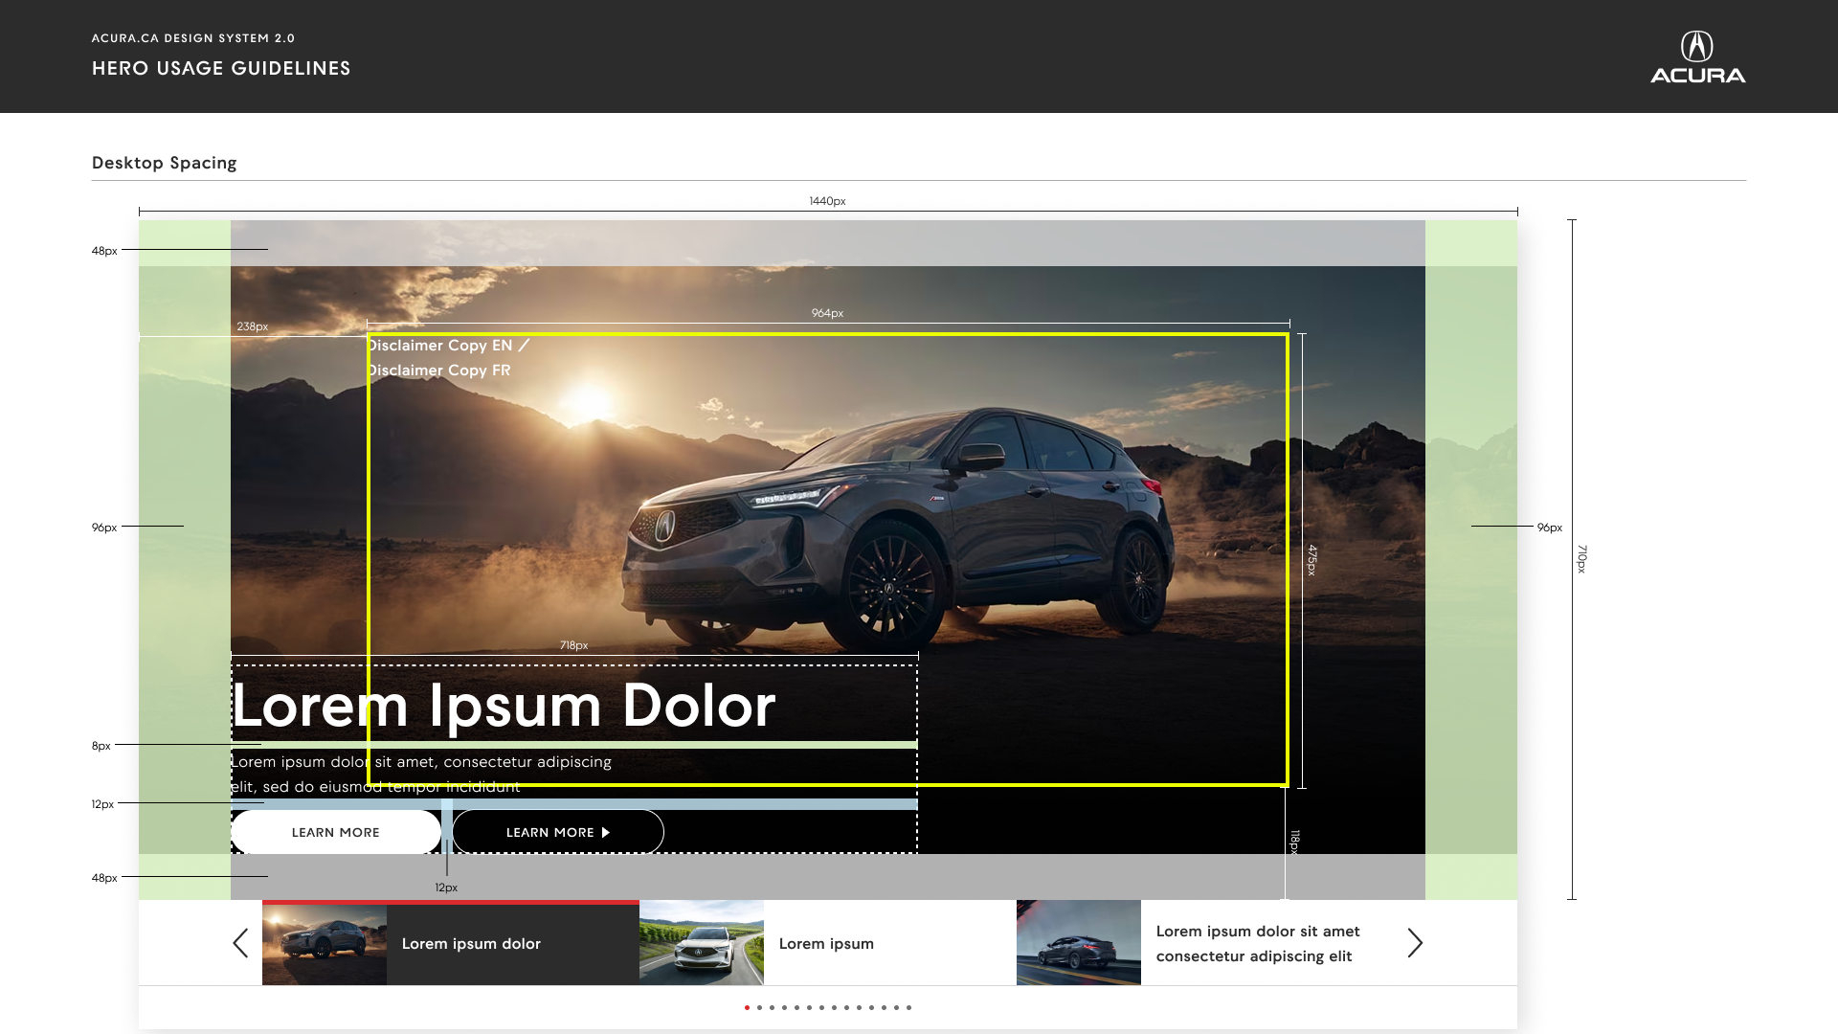Click the last pagination dot

[x=908, y=1007]
